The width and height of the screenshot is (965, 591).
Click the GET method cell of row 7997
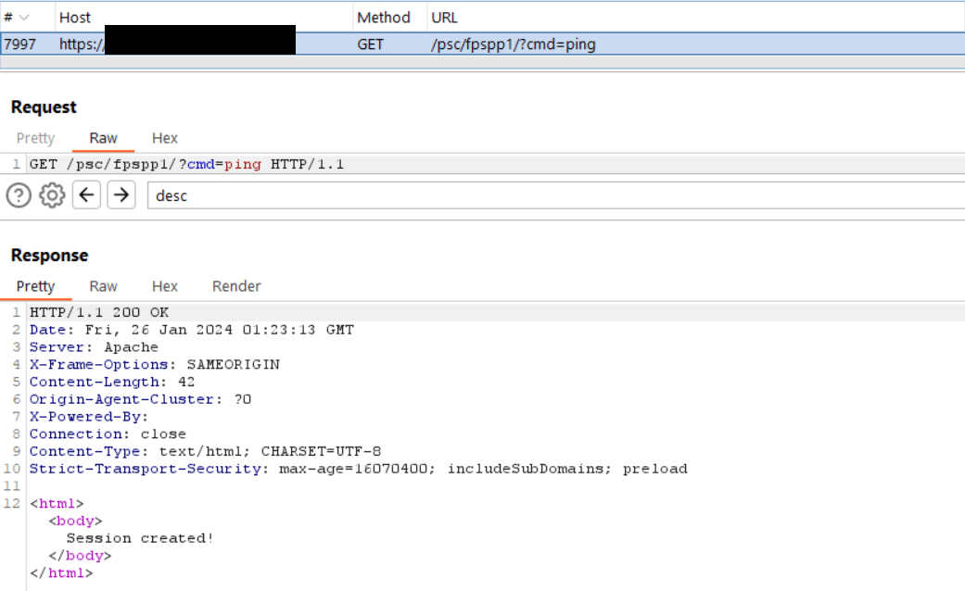coord(370,44)
